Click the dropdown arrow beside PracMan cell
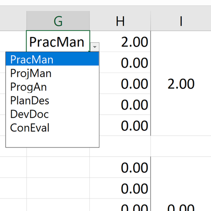Image resolution: width=211 pixels, height=211 pixels. (95, 47)
